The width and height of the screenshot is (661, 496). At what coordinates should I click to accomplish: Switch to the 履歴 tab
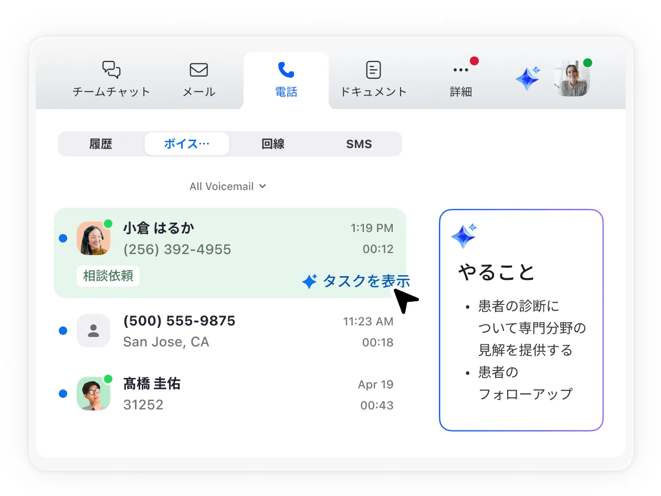(x=102, y=144)
